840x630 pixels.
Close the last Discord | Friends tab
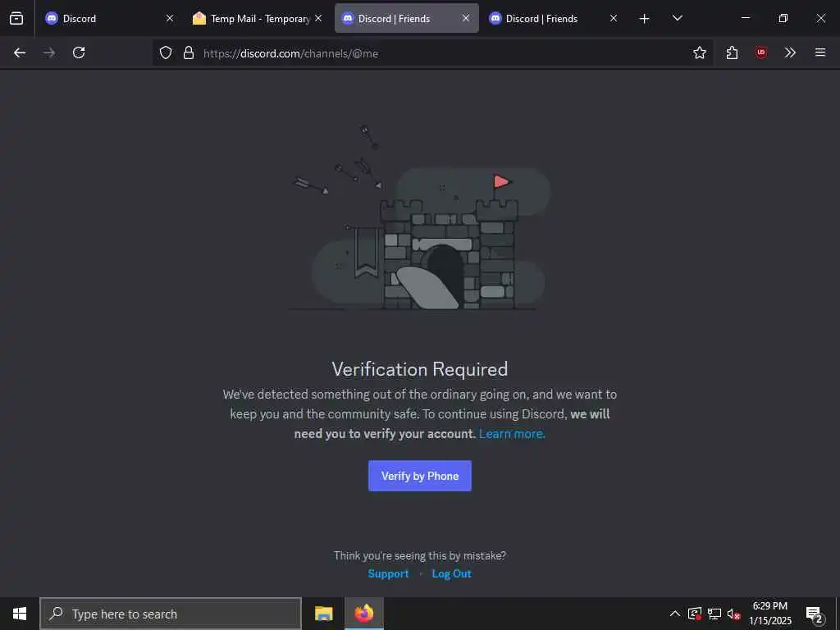614,18
